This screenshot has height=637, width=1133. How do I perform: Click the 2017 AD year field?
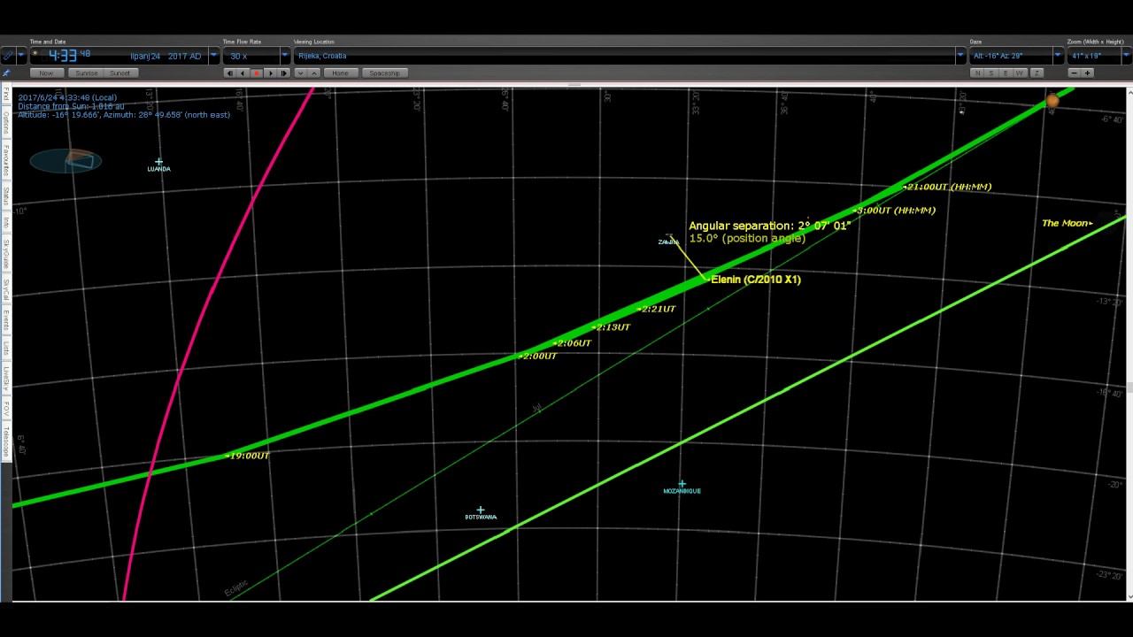tap(184, 56)
